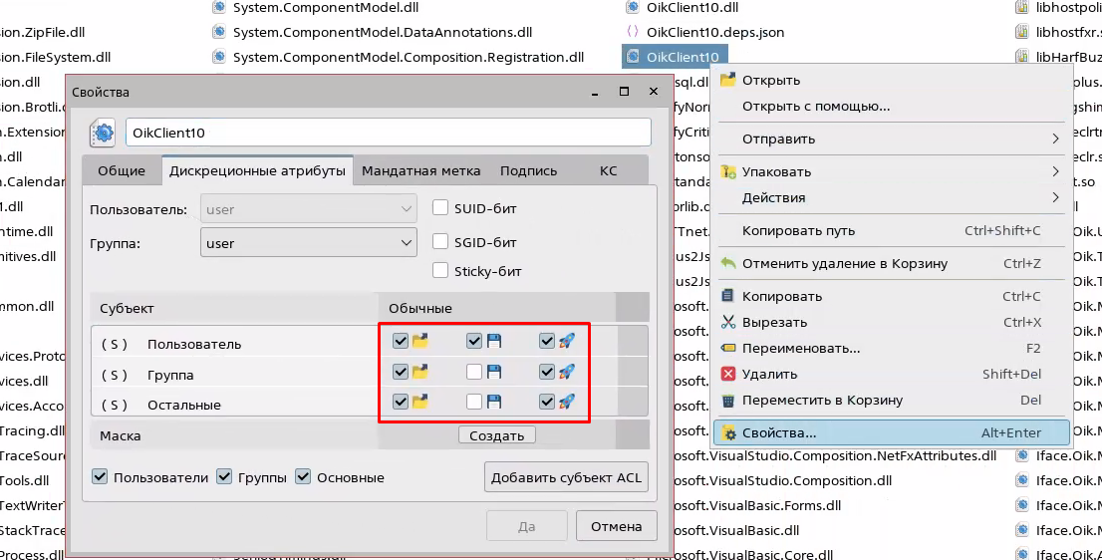This screenshot has height=560, width=1102.
Task: Enable the SUID-бит checkbox
Action: click(440, 208)
